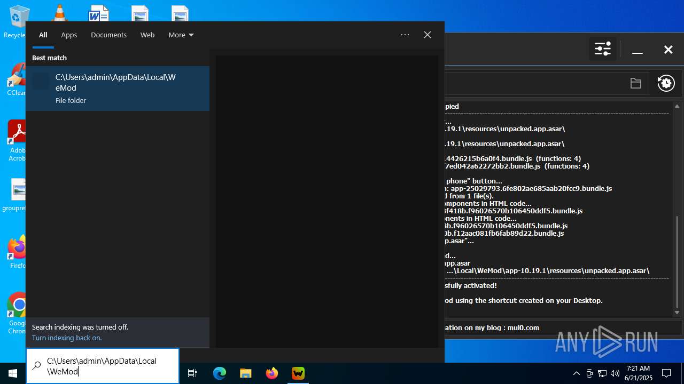Switch to the Apps search tab
Image resolution: width=684 pixels, height=384 pixels.
[69, 35]
